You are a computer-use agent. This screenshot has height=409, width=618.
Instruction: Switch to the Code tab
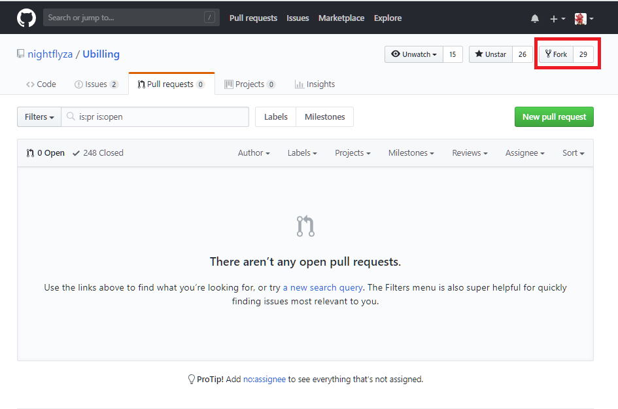(41, 84)
